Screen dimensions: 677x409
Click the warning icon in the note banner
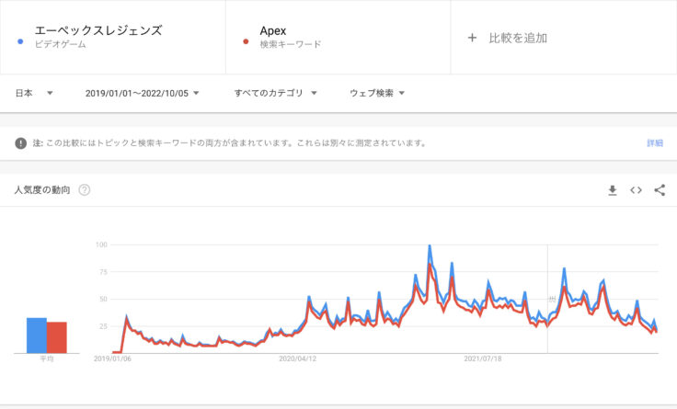[21, 143]
